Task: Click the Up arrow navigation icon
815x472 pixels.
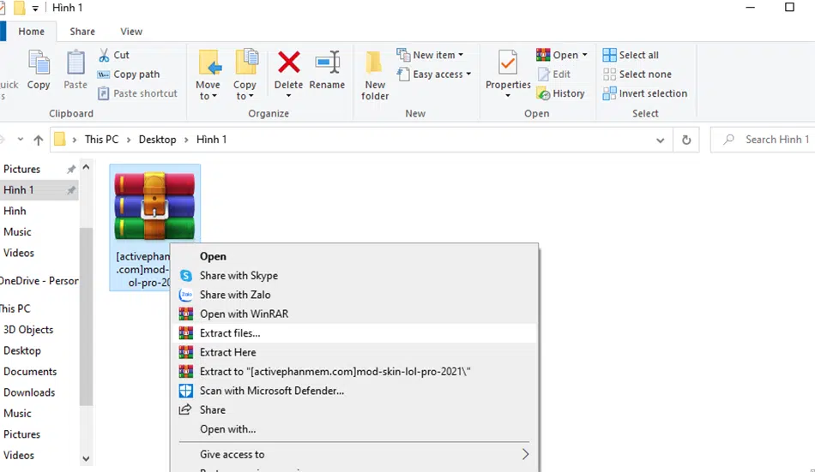Action: coord(38,140)
